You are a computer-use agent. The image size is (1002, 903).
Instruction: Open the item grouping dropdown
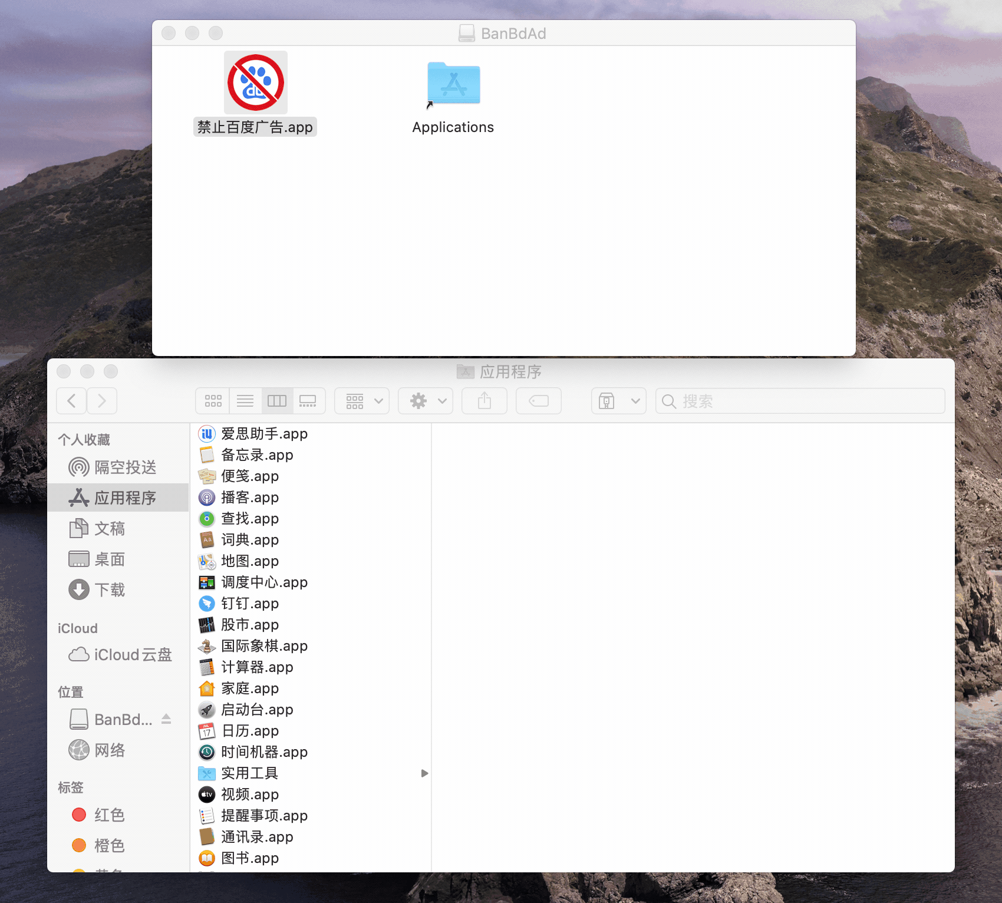362,401
